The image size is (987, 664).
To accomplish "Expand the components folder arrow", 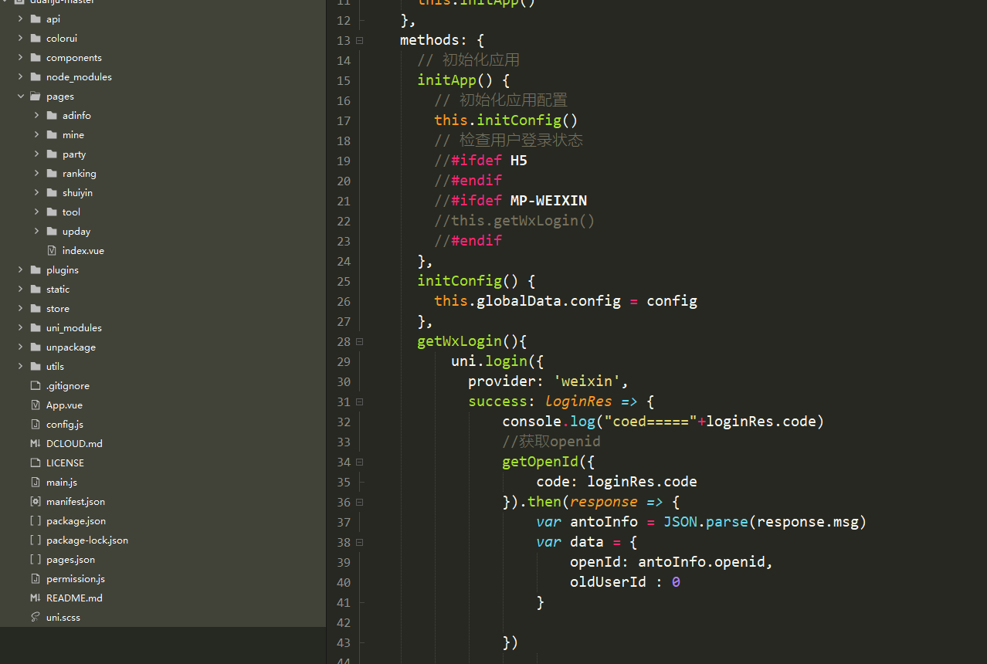I will point(21,57).
